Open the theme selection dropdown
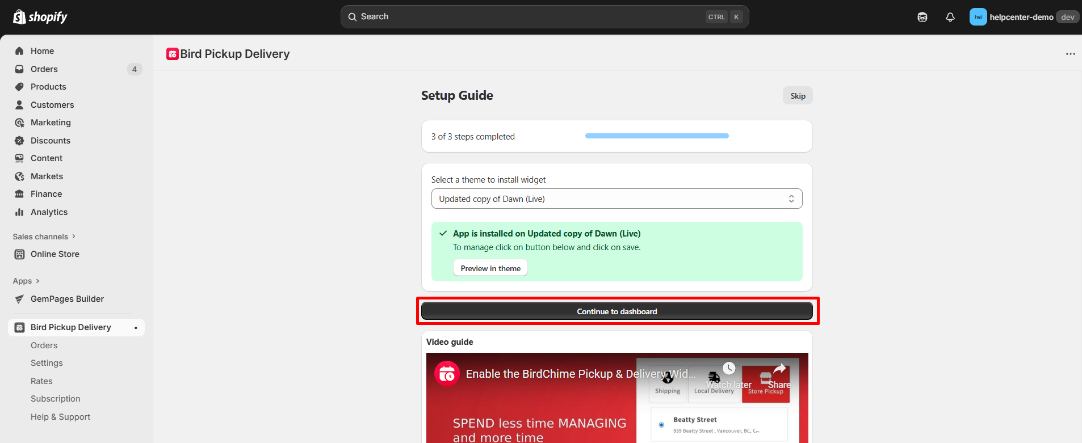This screenshot has height=443, width=1082. pos(617,199)
